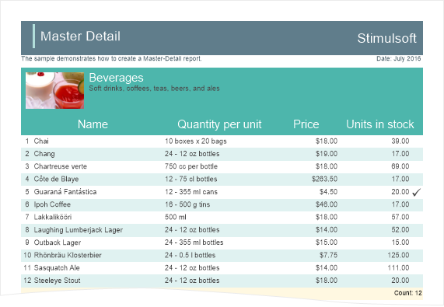Select the Beverages category heading
This screenshot has height=307, width=444.
point(116,78)
